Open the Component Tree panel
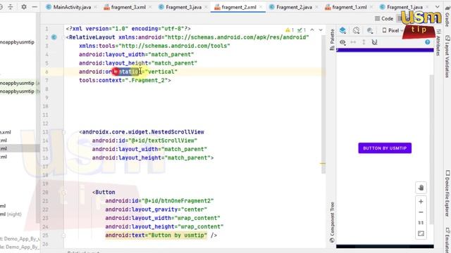 point(332,222)
